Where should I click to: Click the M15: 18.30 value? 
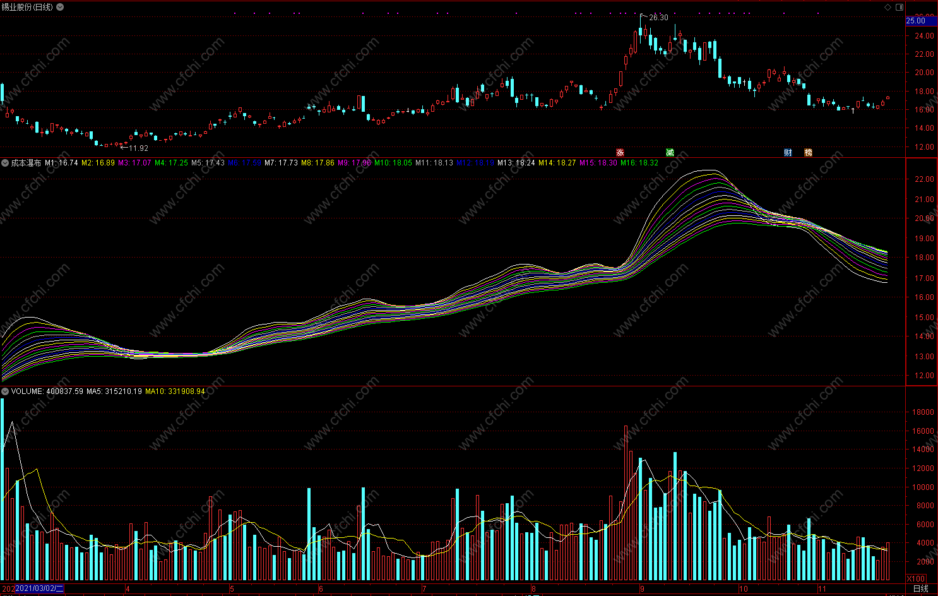point(598,163)
